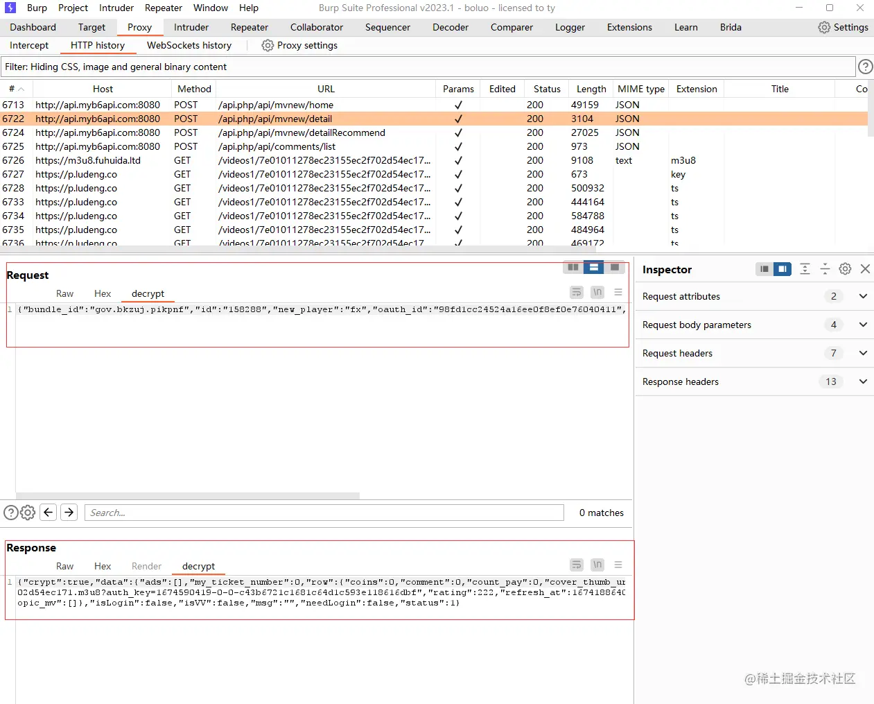Switch to the Dashboard tab
Screen dimensions: 874x704
point(33,27)
